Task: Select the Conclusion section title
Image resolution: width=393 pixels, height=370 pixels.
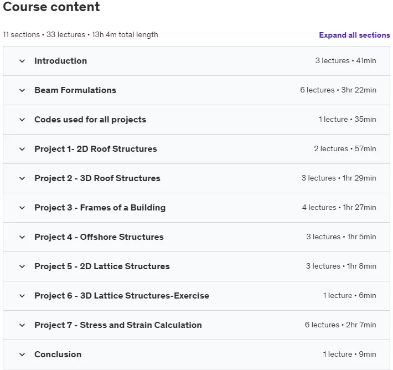Action: 58,354
